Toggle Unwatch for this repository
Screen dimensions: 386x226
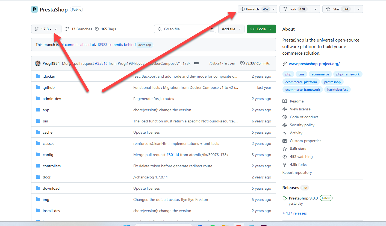[x=254, y=9]
